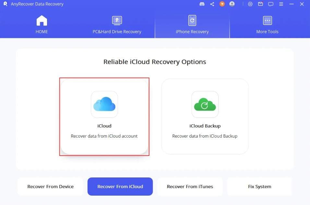Open the More Tools tab
Viewport: 310px width, 205px height.
coord(267,25)
